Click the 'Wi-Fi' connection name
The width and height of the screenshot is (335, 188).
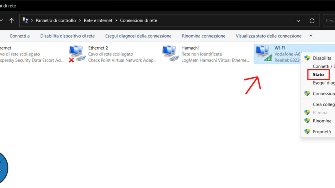pyautogui.click(x=280, y=48)
